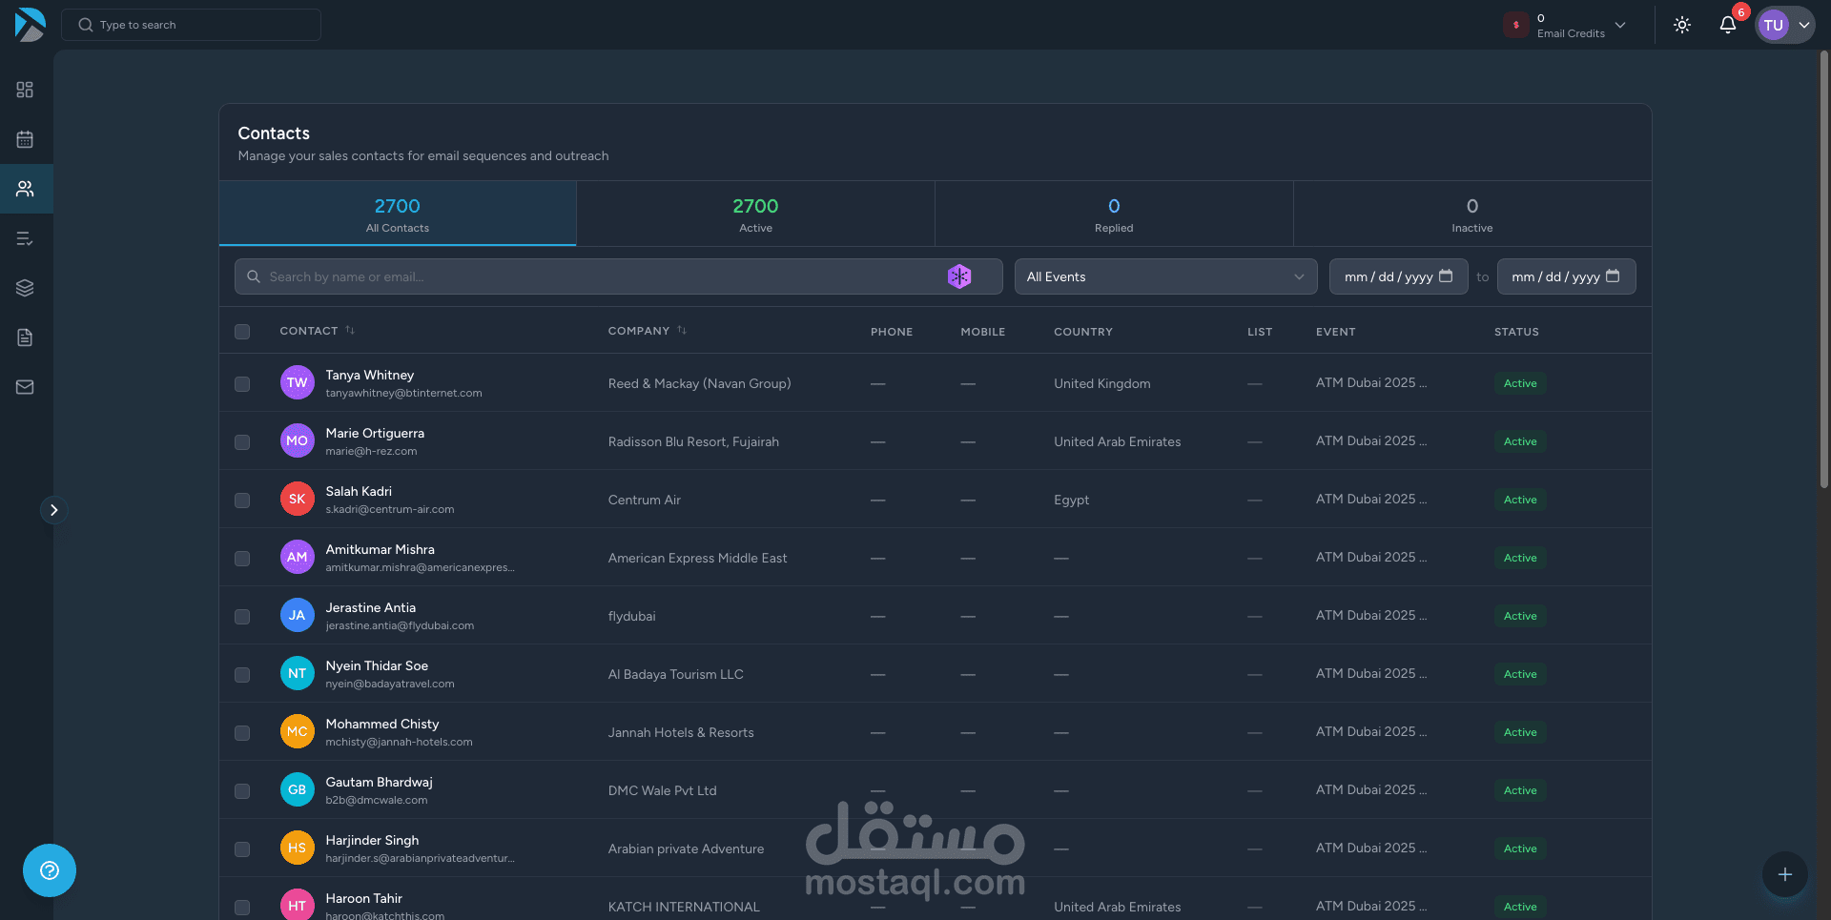
Task: Click the plus add floating button
Action: coord(1785,874)
